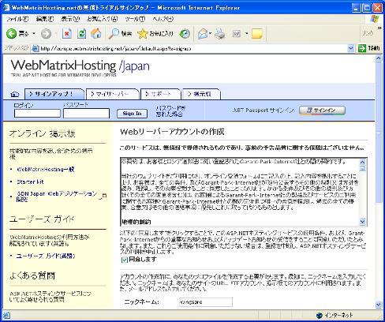Click the IE window icon in title bar

coord(6,7)
